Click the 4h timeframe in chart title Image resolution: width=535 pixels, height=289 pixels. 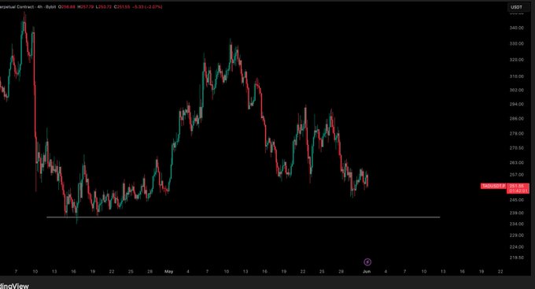coord(39,7)
